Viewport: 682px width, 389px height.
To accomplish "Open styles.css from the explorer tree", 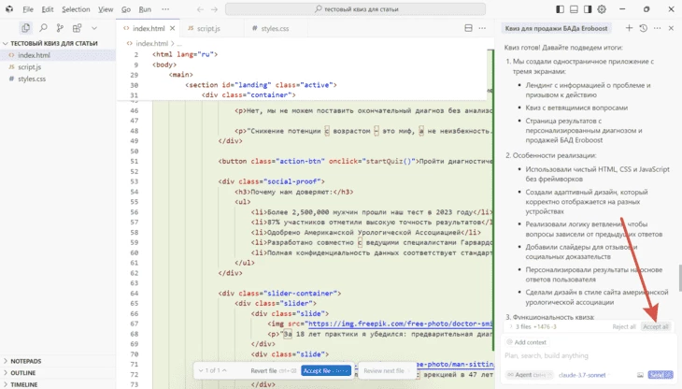I will [x=32, y=79].
